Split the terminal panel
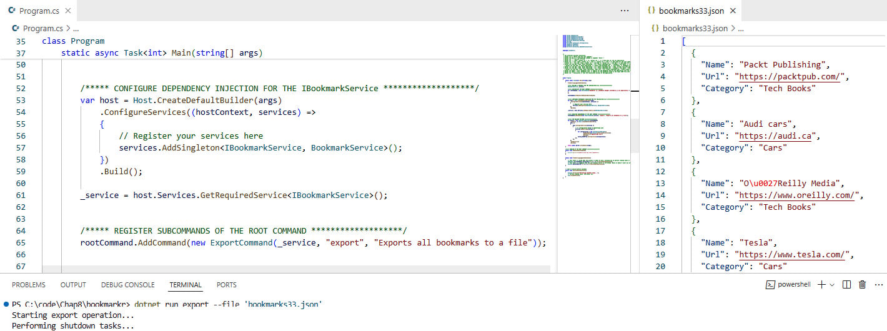 click(846, 285)
